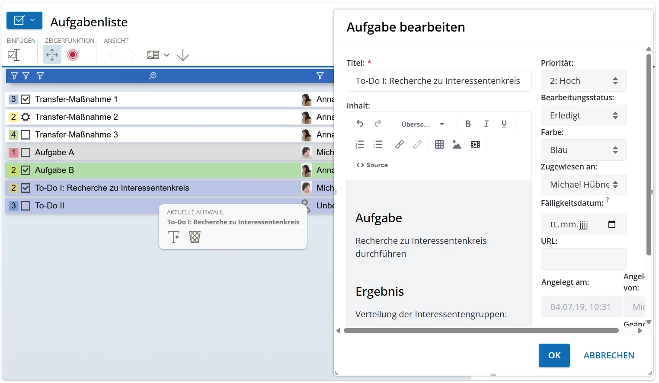Viewport: 659px width, 383px height.
Task: Open the Zugewiesen an selector showing Michael
Action: 583,185
